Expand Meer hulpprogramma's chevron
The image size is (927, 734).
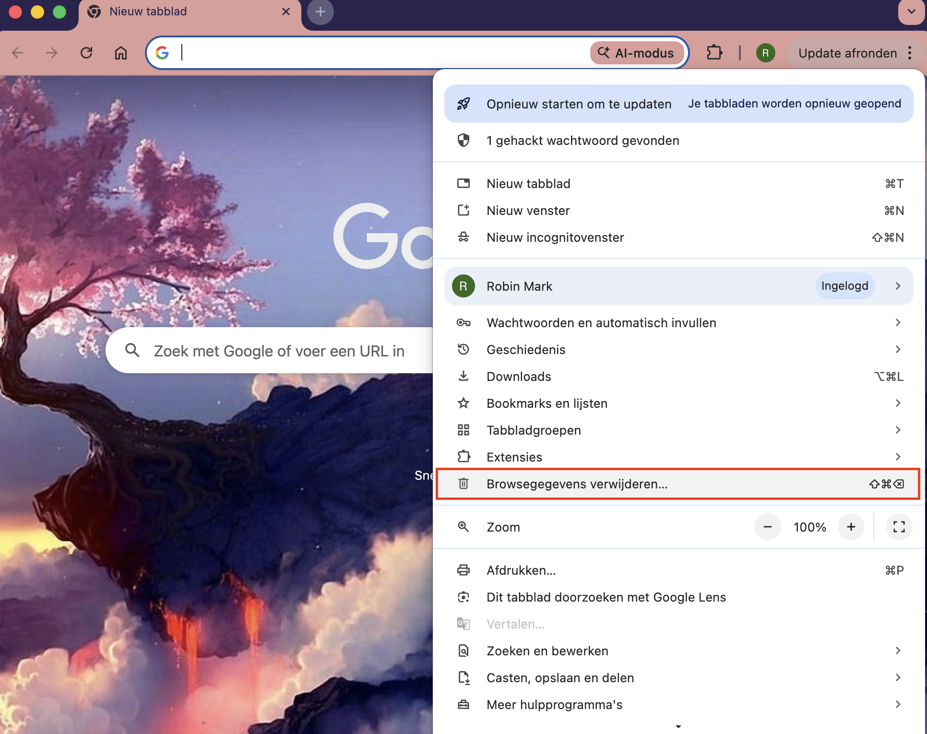click(x=898, y=704)
